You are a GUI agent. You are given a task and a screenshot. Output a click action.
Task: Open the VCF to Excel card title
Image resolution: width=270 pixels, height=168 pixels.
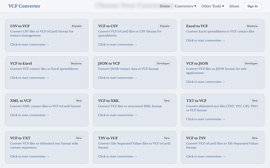coord(21,63)
